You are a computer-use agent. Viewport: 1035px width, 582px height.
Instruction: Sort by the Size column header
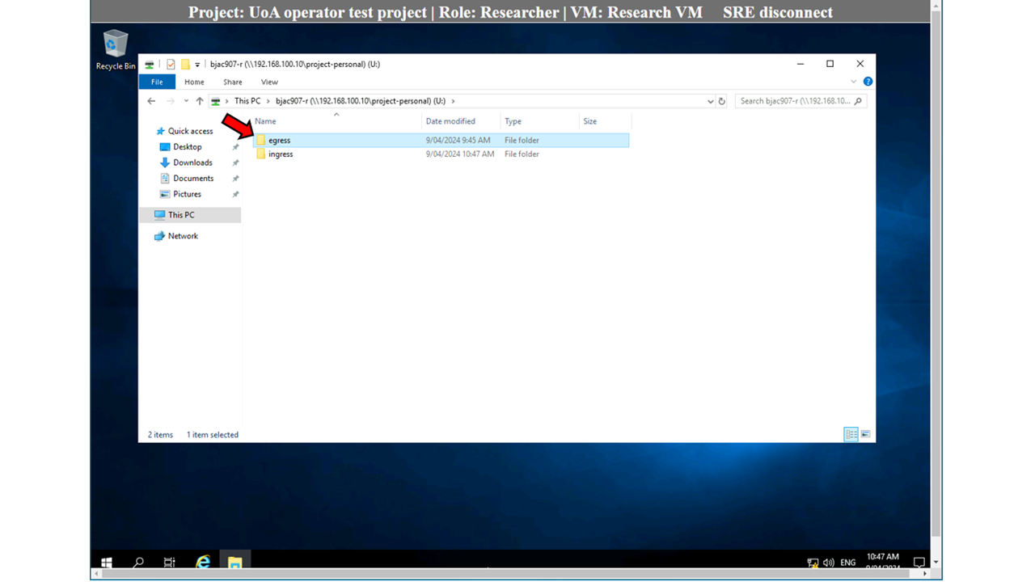[605, 121]
